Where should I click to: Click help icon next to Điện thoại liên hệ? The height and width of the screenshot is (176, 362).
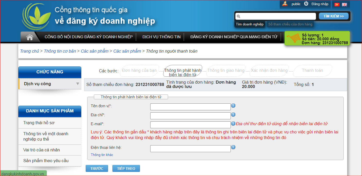click(233, 147)
